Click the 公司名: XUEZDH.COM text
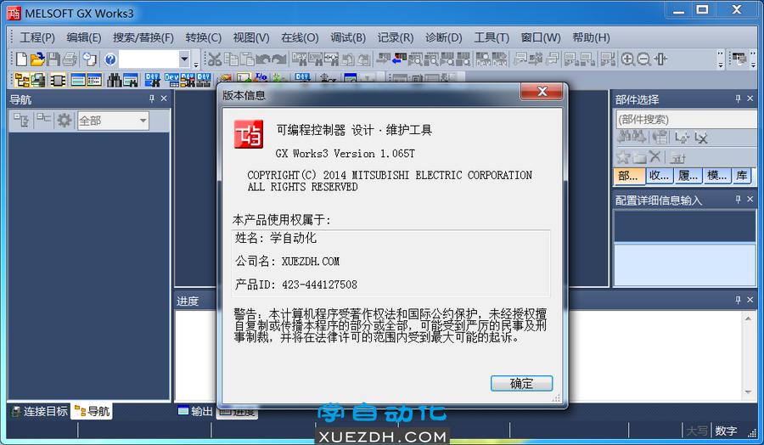The image size is (764, 445). 287,262
